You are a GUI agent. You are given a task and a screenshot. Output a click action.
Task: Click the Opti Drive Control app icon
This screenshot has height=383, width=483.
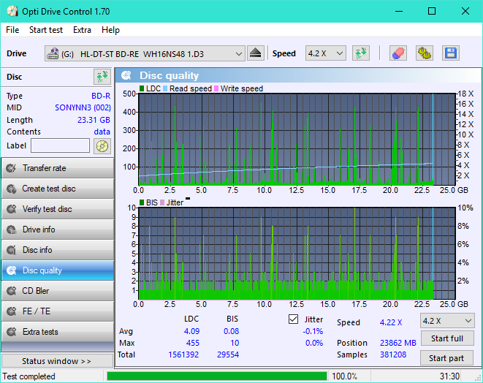coord(12,12)
